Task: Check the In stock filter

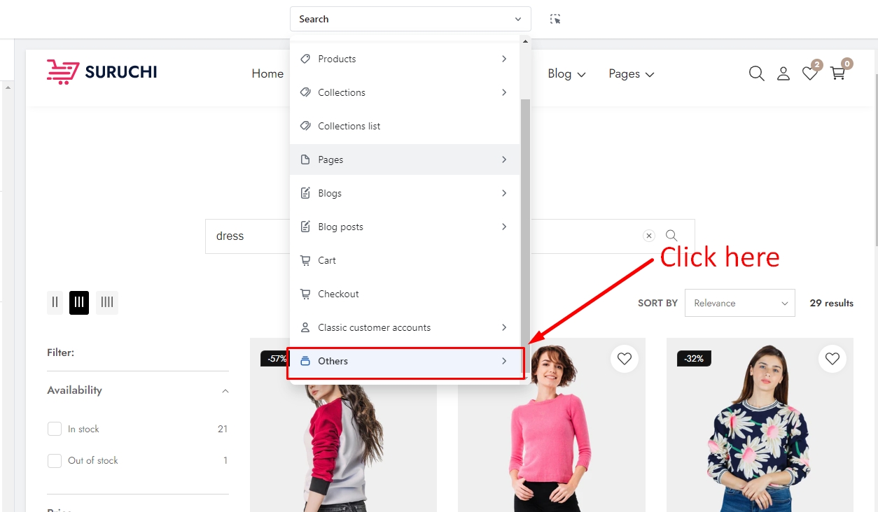Action: click(55, 429)
